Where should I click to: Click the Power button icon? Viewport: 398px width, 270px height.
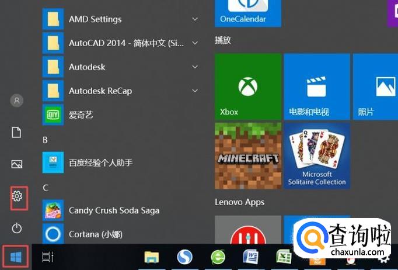17,228
